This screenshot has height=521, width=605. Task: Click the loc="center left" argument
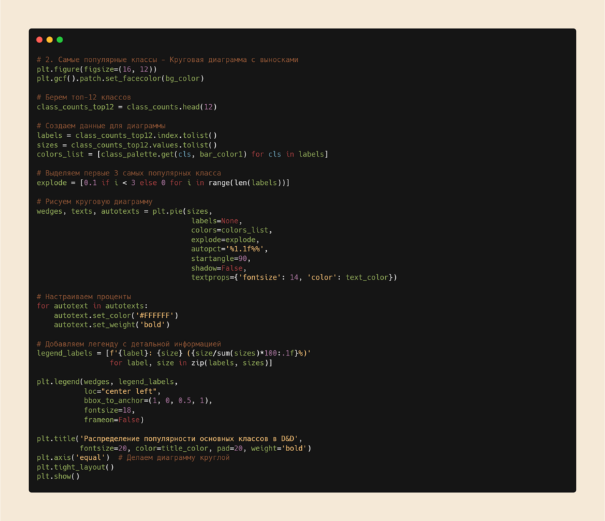122,391
